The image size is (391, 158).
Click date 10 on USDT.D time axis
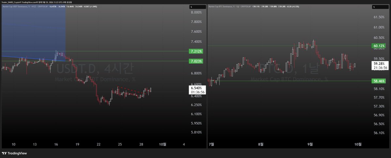click(x=14, y=144)
